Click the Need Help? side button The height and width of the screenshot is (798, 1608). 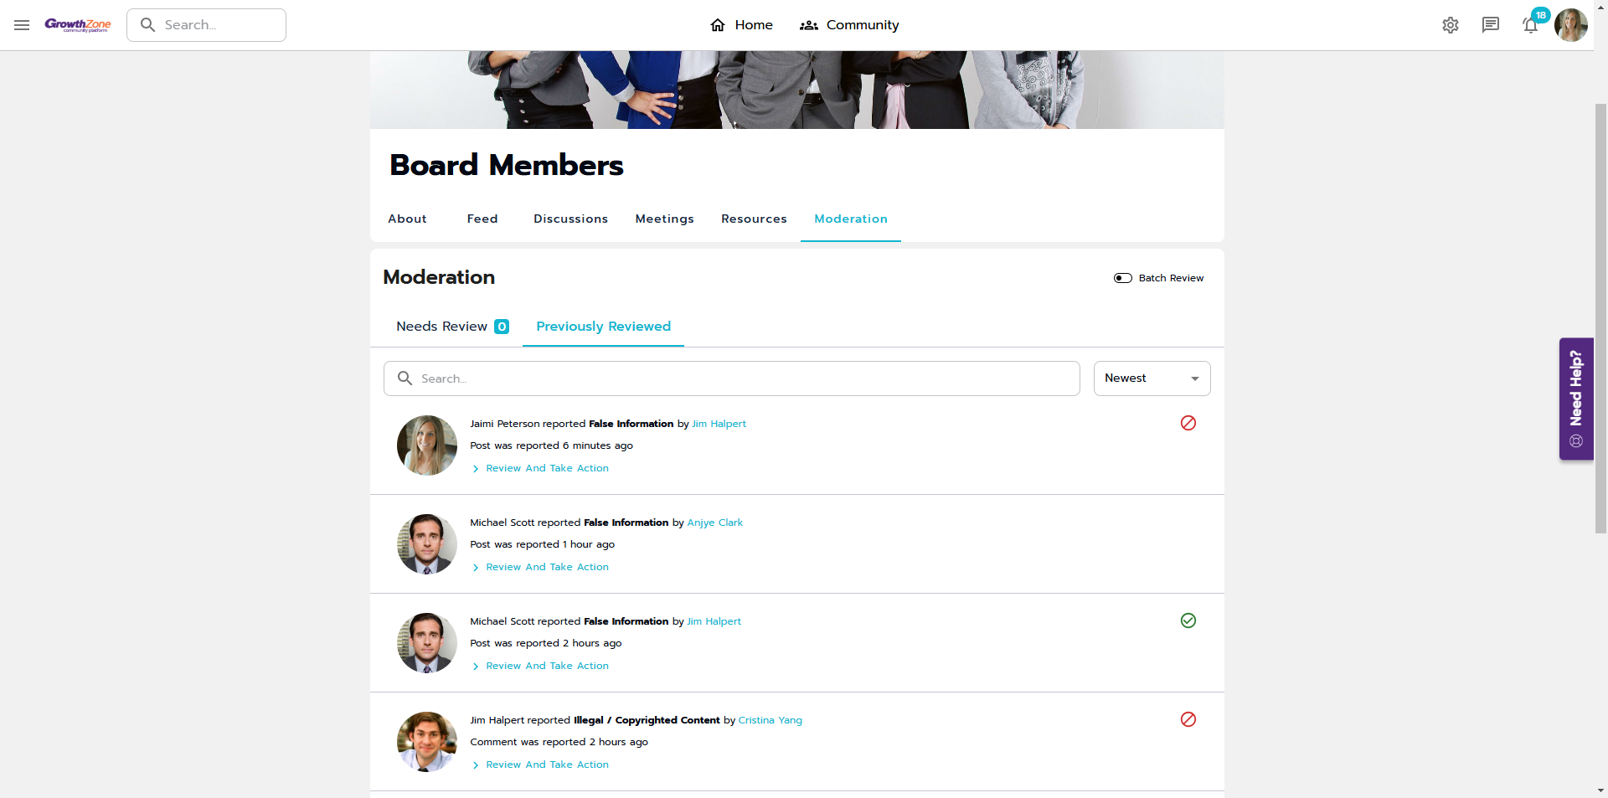[x=1575, y=399]
